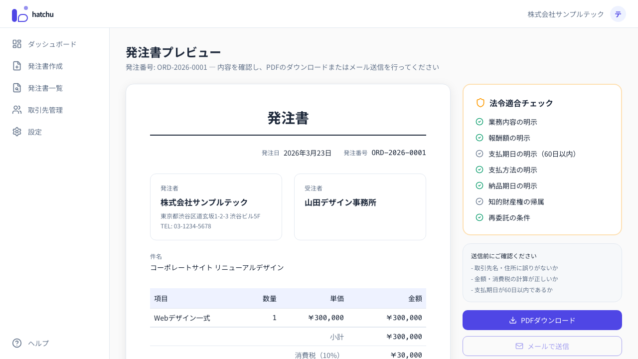Click the ヘルプ question mark icon

coord(17,343)
